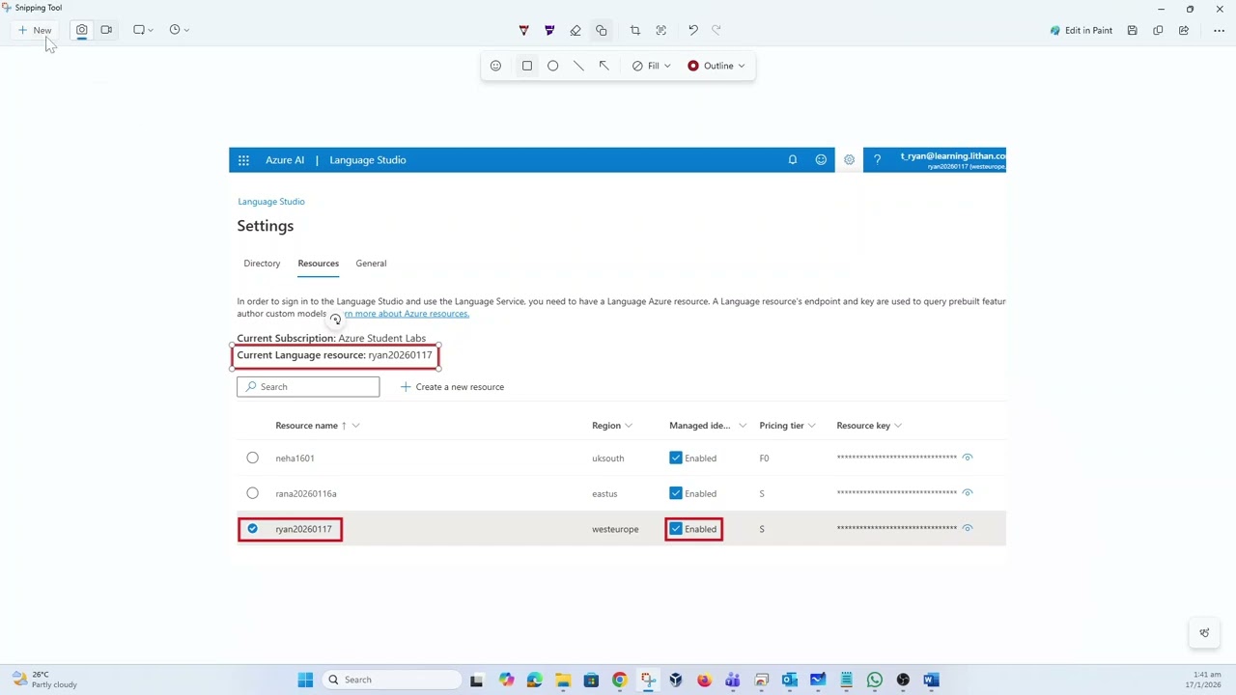Choose the arrow shape

click(x=604, y=66)
